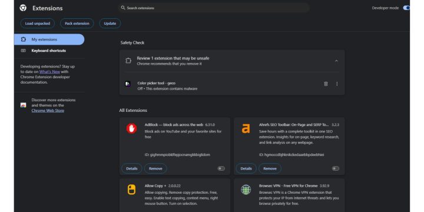Click Ahrefs SEO Toolbar title text
The height and width of the screenshot is (212, 424).
[x=294, y=125]
